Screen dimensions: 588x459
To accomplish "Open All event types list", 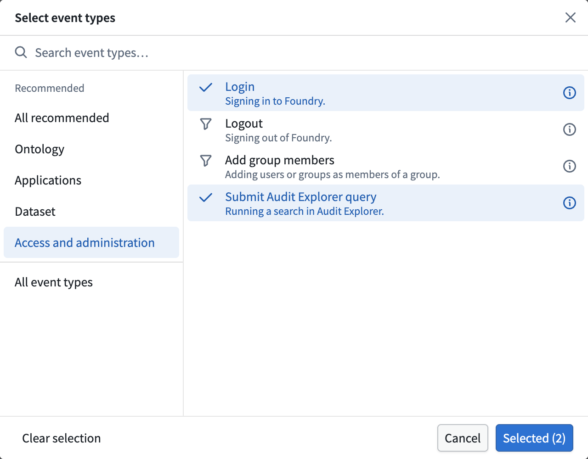I will click(x=91, y=282).
